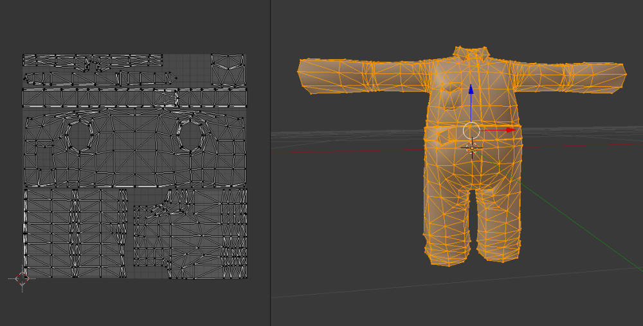Select the right circular armhole UV loop

(x=191, y=136)
